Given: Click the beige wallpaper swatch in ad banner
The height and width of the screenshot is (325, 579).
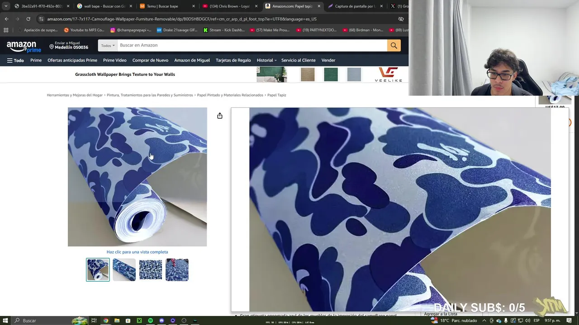Looking at the screenshot, I should pyautogui.click(x=308, y=74).
